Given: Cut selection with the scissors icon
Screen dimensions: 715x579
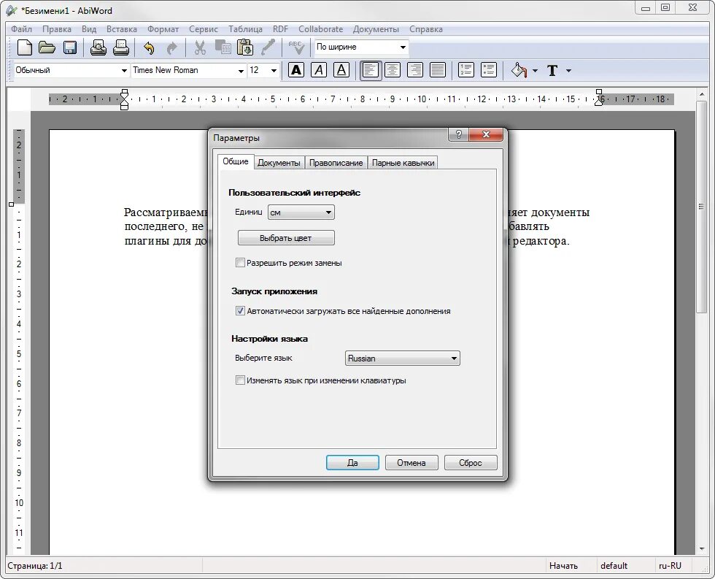Looking at the screenshot, I should 200,47.
